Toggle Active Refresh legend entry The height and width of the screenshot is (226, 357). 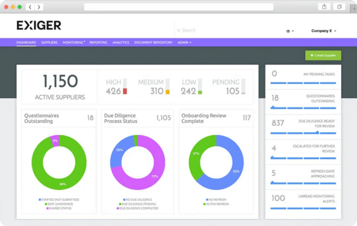216,204
